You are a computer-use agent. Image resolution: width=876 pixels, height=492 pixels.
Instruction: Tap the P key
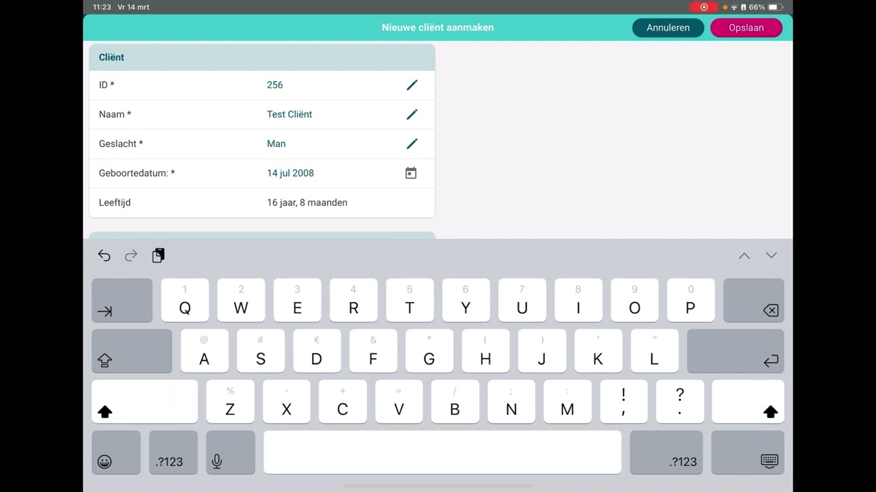click(x=691, y=300)
